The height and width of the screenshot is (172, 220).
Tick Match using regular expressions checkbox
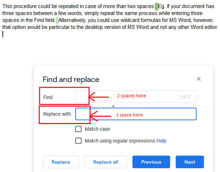78,141
